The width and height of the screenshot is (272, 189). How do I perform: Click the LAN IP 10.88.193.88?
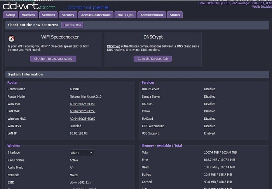pos(78,133)
